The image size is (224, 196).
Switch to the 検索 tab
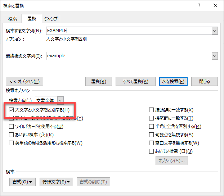(13, 19)
